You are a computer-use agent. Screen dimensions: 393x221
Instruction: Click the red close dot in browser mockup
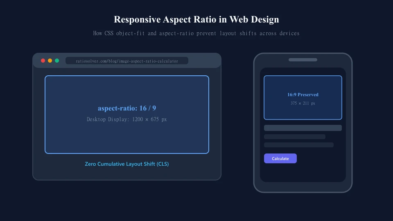pyautogui.click(x=43, y=61)
